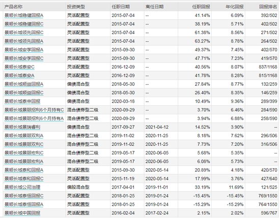Open the 景顺长城泰申回报 fund link
The width and height of the screenshot is (280, 218).
[22, 101]
